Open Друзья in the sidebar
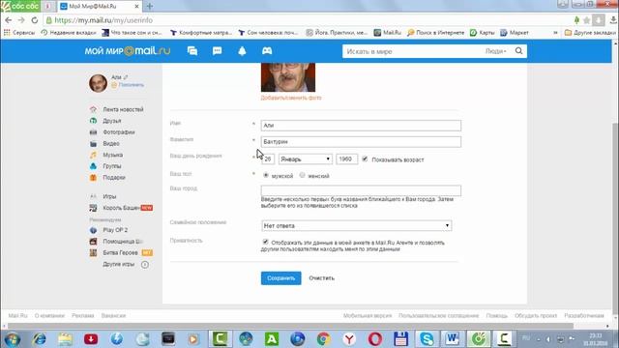The width and height of the screenshot is (619, 348). point(112,121)
